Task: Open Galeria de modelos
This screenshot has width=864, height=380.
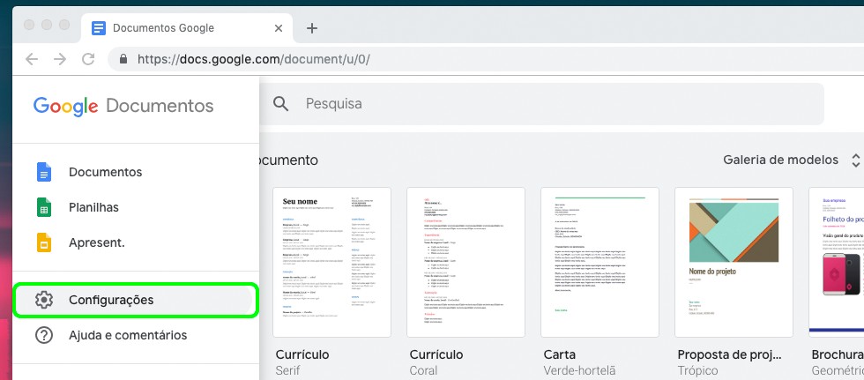Action: [x=781, y=160]
